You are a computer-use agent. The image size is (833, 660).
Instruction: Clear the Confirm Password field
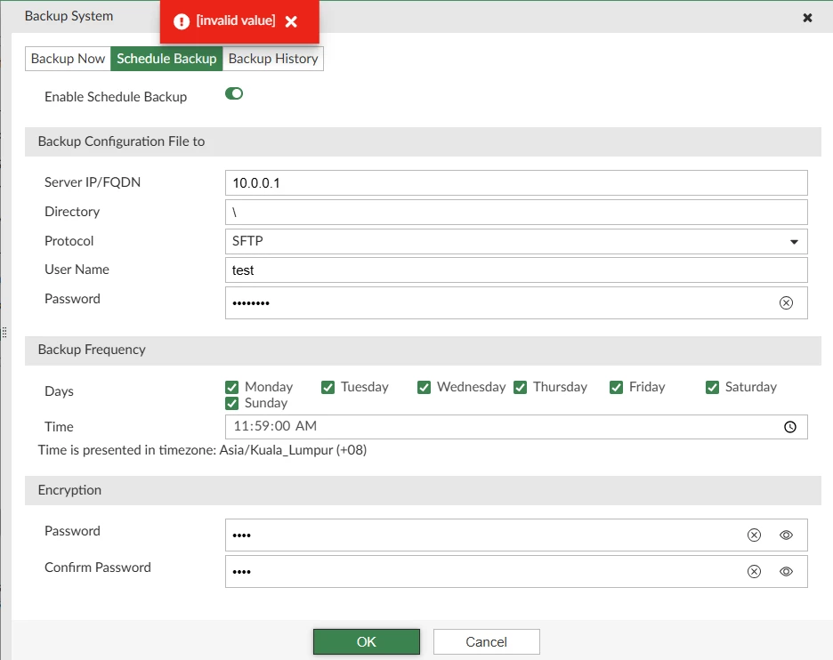(754, 571)
